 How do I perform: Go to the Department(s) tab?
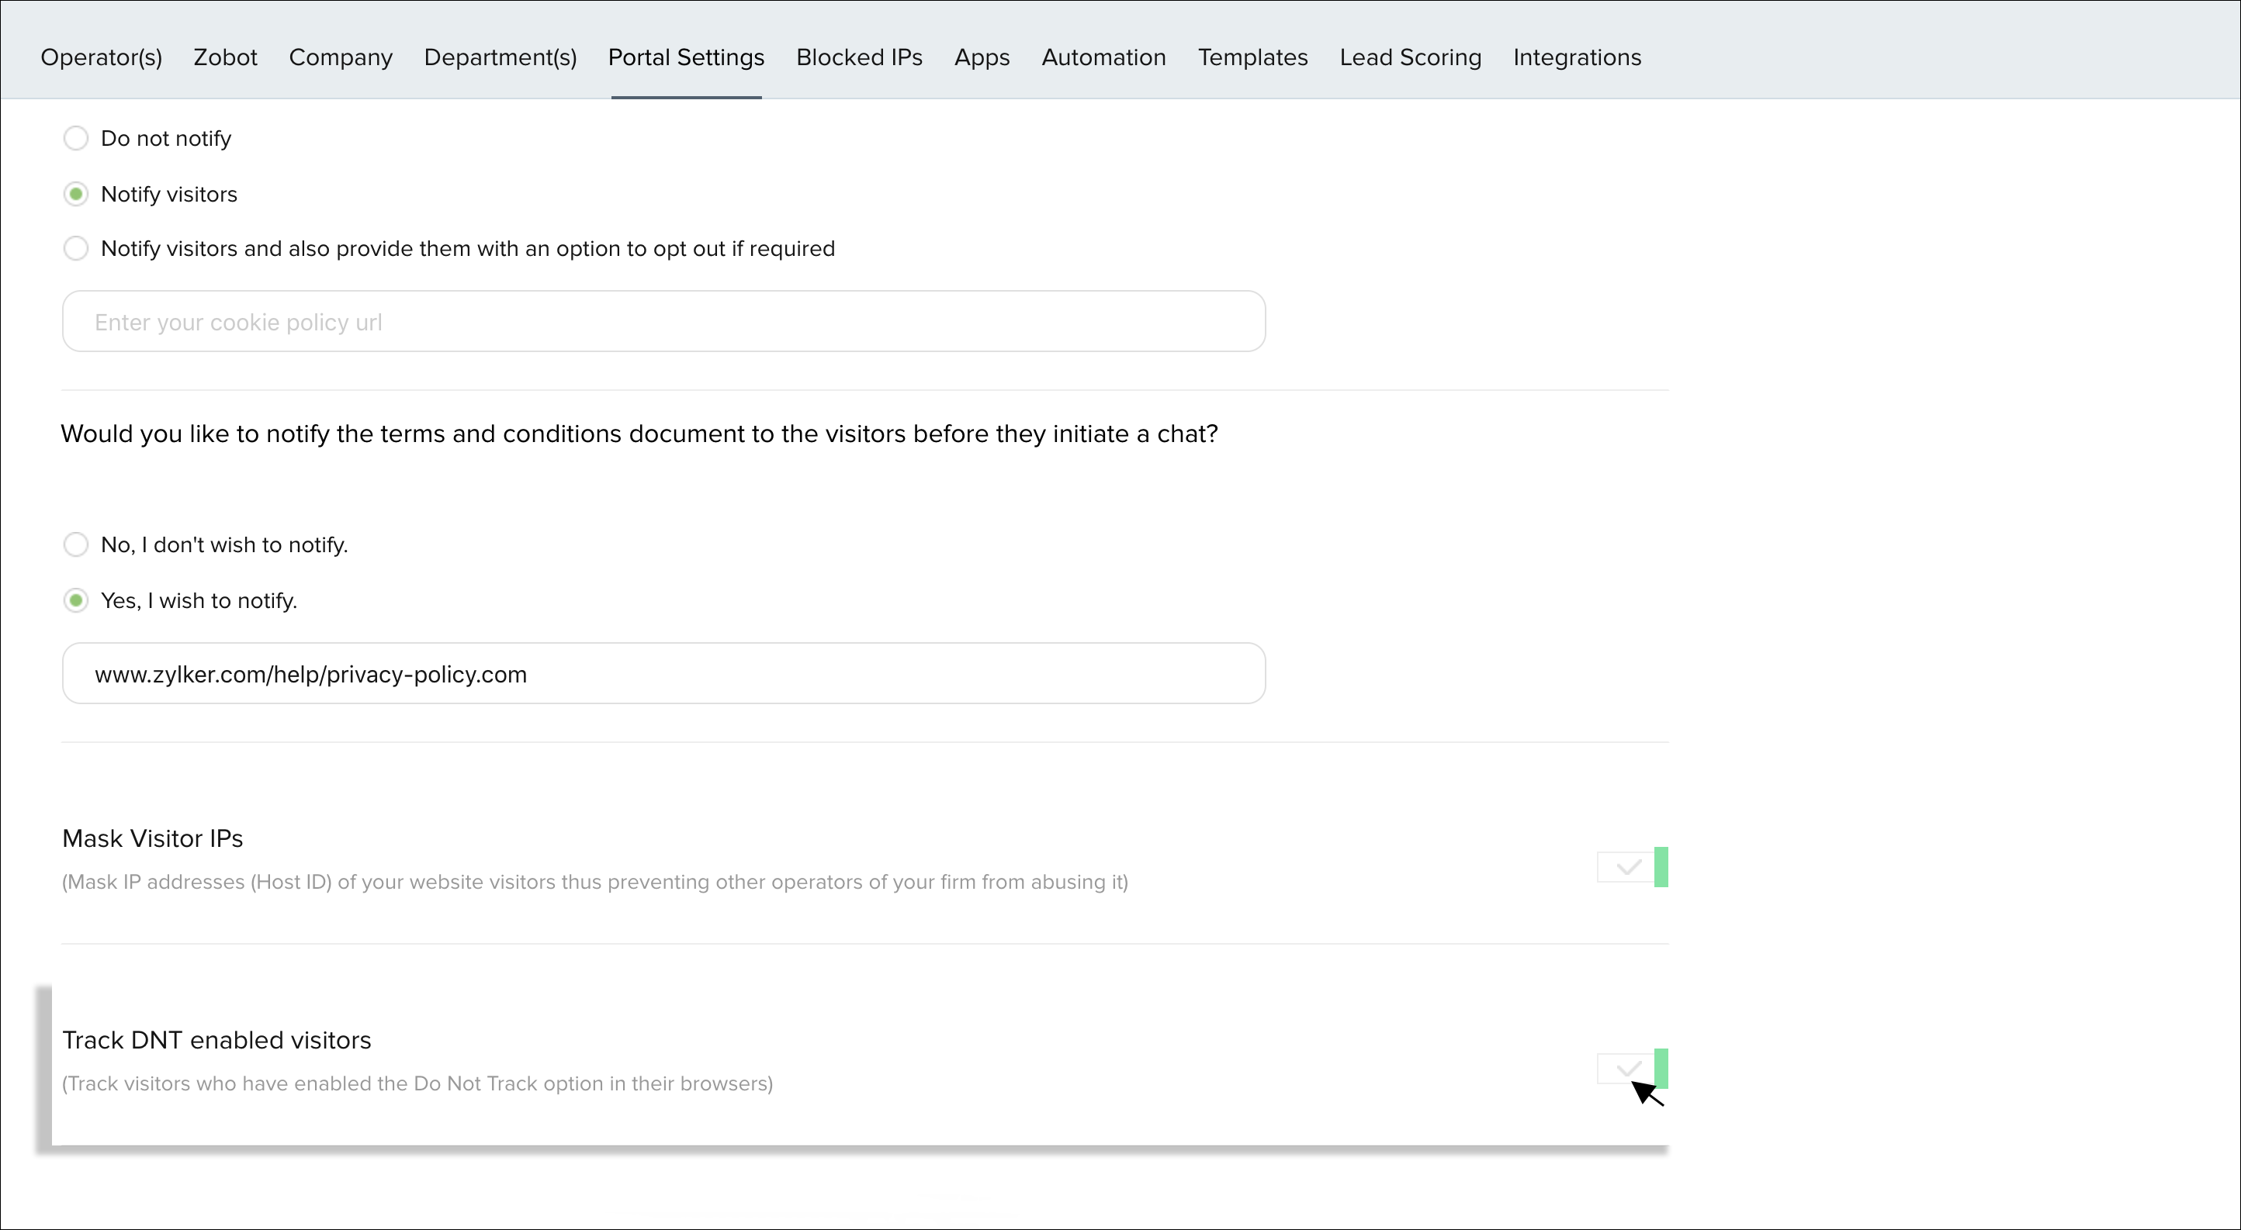501,57
